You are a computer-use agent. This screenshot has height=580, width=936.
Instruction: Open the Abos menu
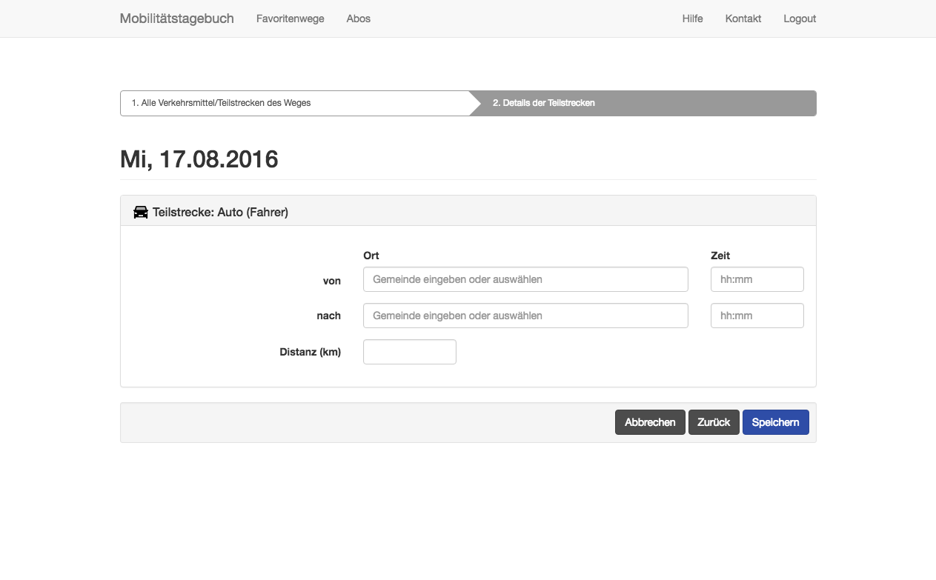[x=358, y=19]
